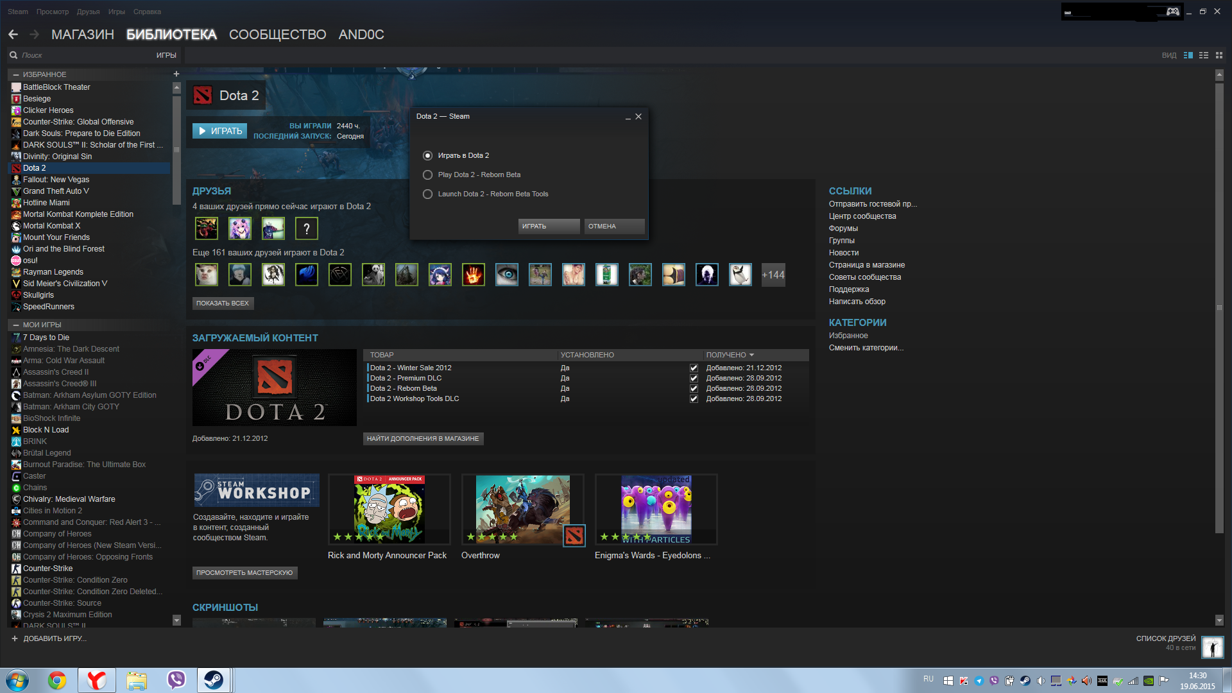Viewport: 1232px width, 693px height.
Task: Click the eye avatar in friends row
Action: 507,275
